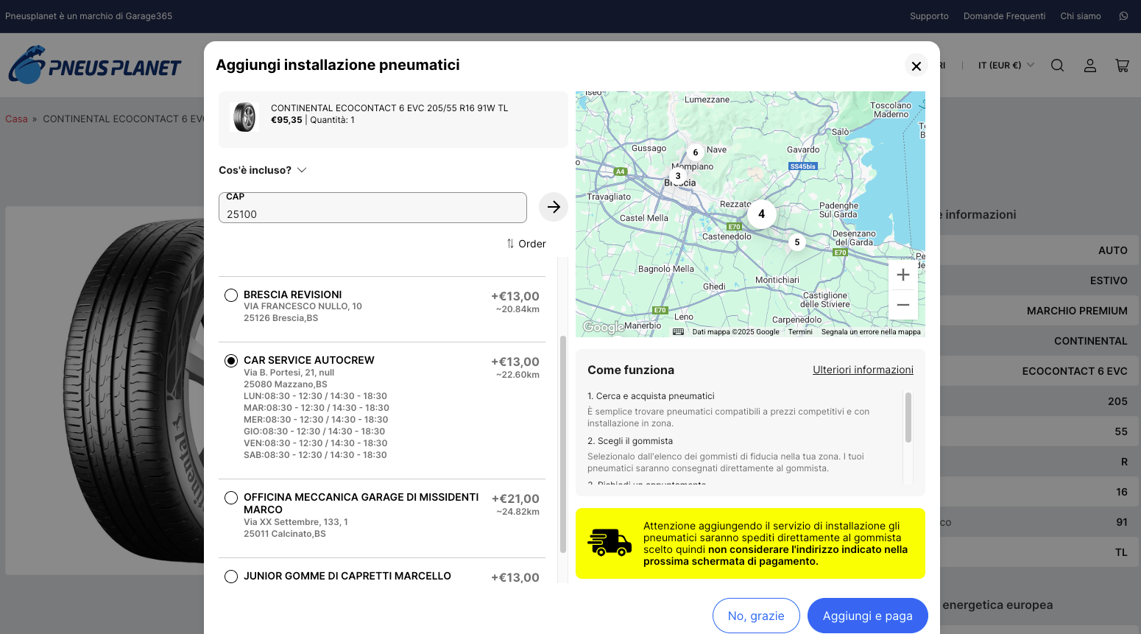The image size is (1141, 634).
Task: Click +€21,00 price for Officina Meccanica
Action: (515, 499)
